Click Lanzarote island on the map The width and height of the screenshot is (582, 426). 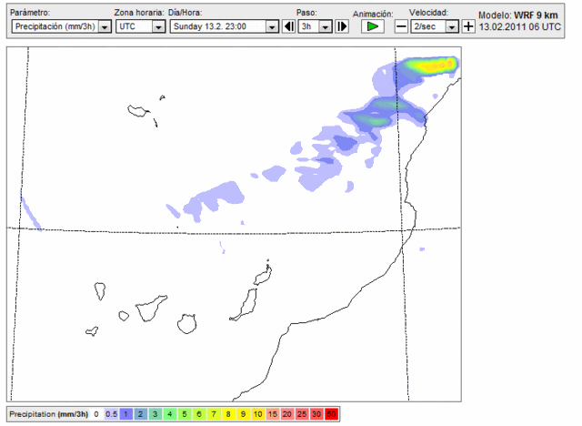263,275
